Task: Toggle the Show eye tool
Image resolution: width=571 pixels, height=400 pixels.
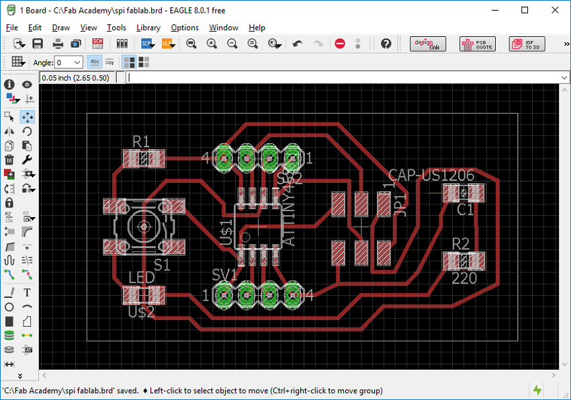Action: [27, 85]
